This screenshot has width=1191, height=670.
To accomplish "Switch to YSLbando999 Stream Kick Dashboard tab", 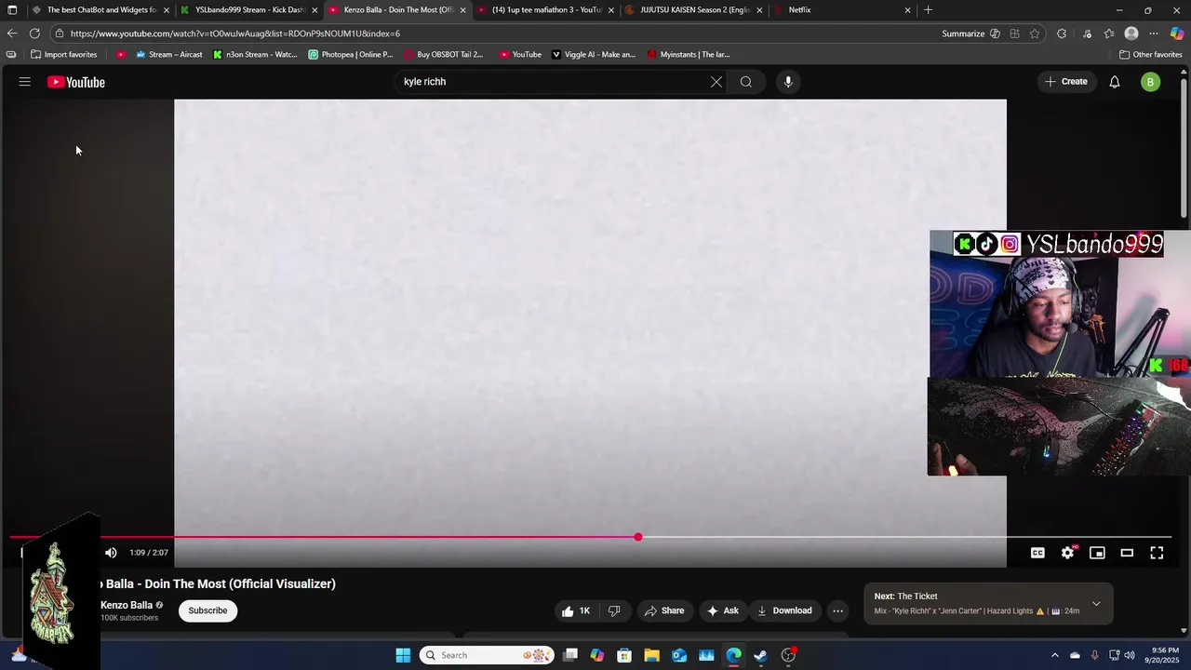I will click(249, 9).
